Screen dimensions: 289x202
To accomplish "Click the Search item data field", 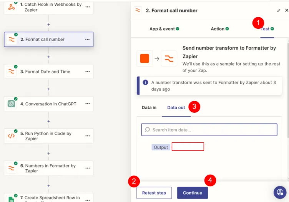I will click(209, 130).
